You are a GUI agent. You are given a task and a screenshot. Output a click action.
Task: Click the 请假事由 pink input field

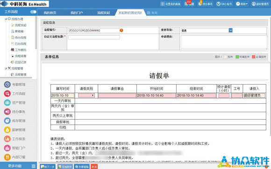(117, 95)
